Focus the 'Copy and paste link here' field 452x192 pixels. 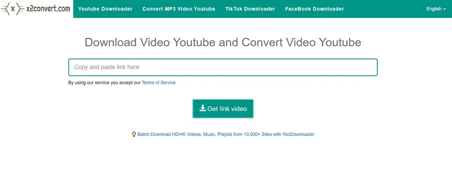(223, 67)
